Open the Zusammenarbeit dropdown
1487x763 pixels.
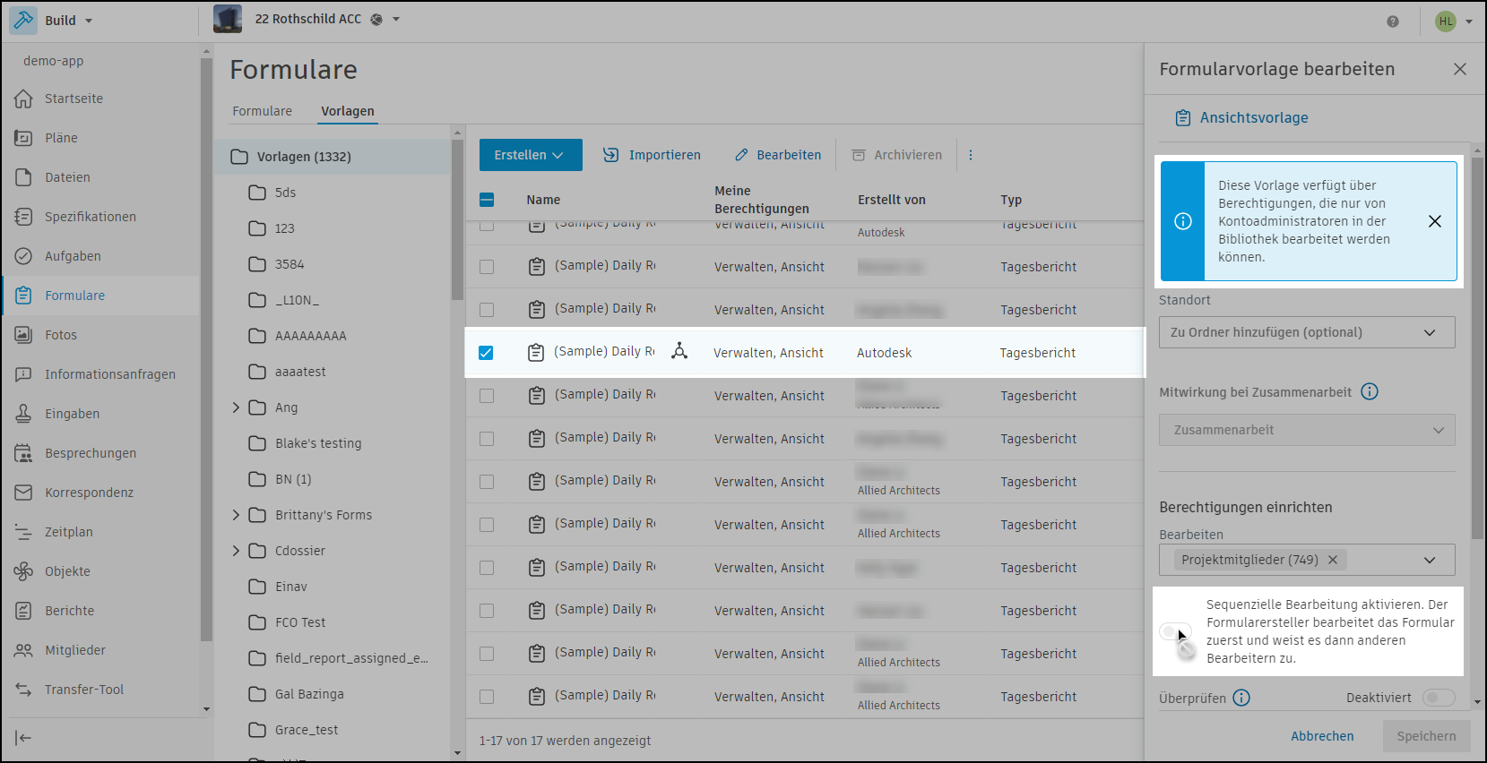click(x=1307, y=430)
